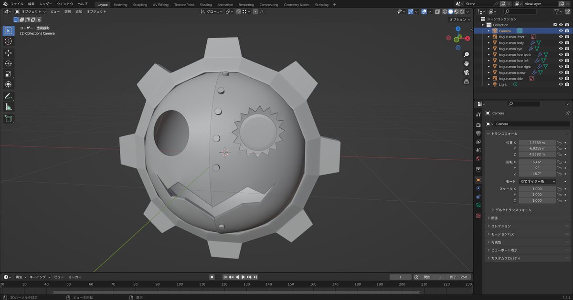573x300 pixels.
Task: Toggle the snapping magnet button
Action: coord(238,11)
